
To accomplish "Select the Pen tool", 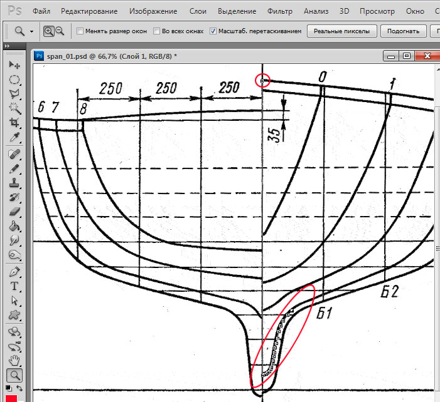I will (14, 272).
